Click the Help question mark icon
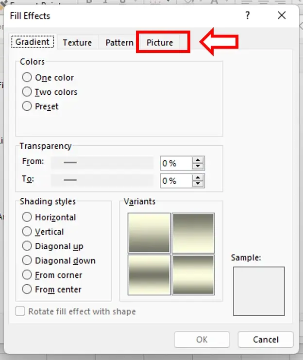This screenshot has width=303, height=360. 248,16
